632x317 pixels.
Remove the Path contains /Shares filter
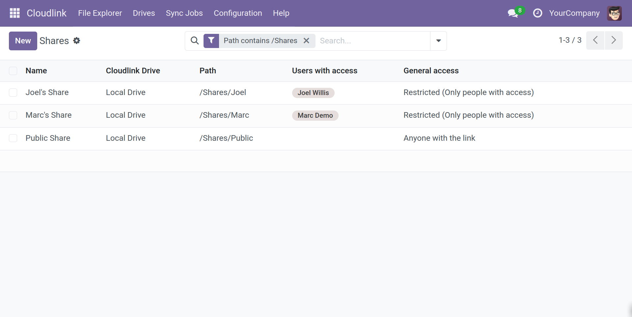click(306, 41)
